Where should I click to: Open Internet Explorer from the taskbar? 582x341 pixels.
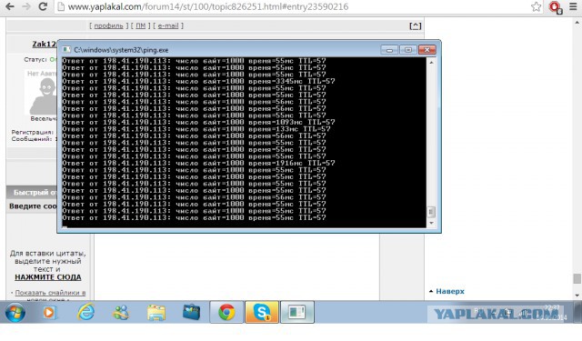[85, 312]
